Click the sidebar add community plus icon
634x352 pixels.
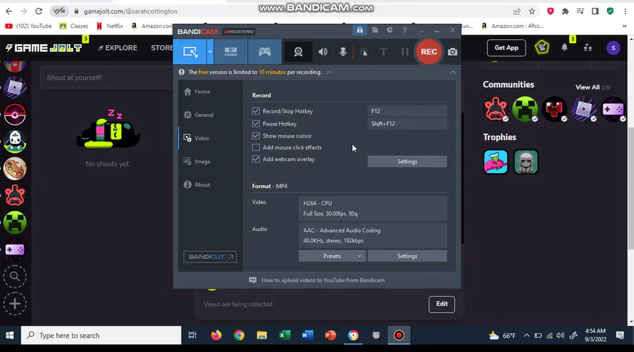click(15, 303)
